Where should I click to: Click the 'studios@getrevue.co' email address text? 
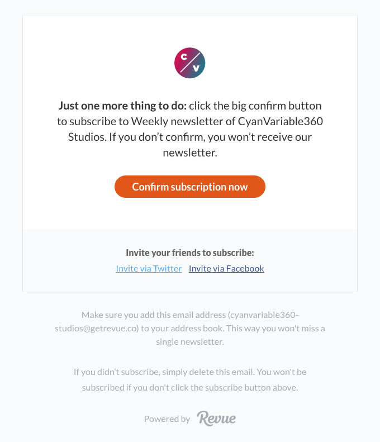click(x=97, y=329)
